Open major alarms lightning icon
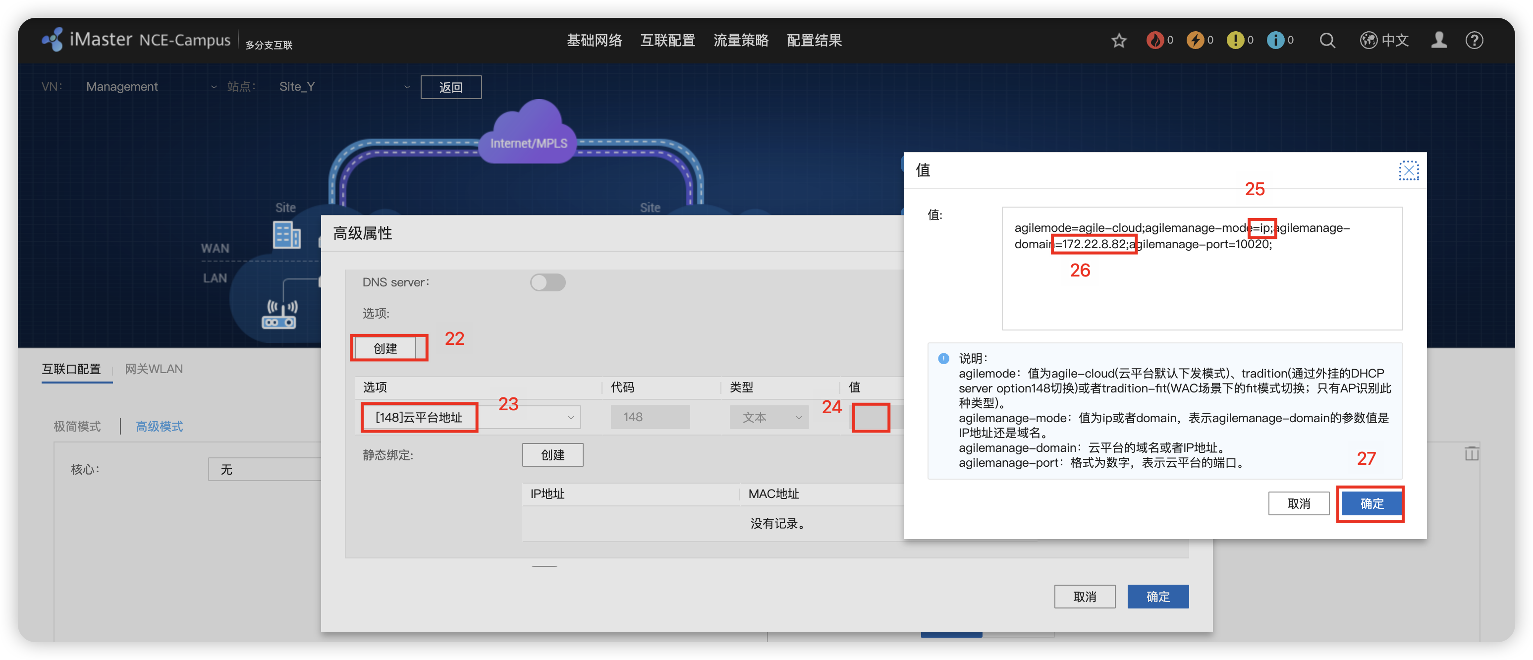The image size is (1533, 660). (1195, 41)
